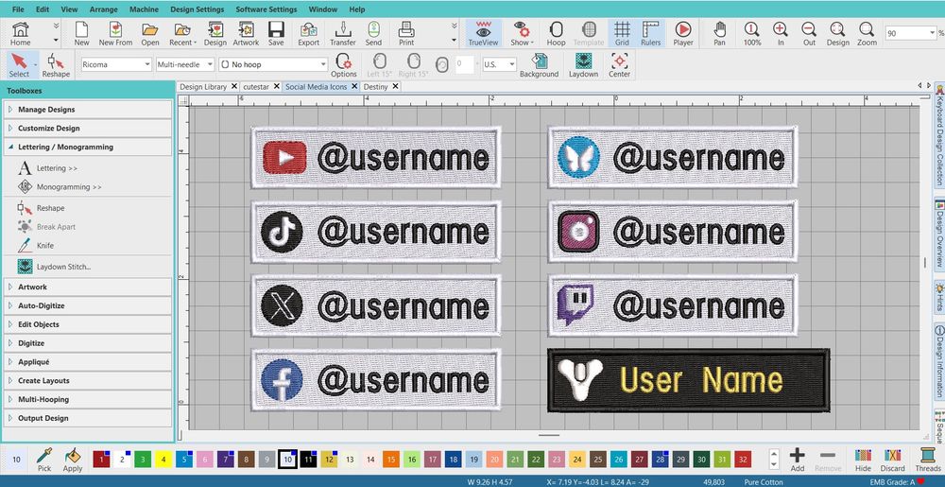Select color swatch 1 red

[x=101, y=460]
